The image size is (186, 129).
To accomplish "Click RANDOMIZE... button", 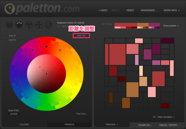I will tap(149, 10).
